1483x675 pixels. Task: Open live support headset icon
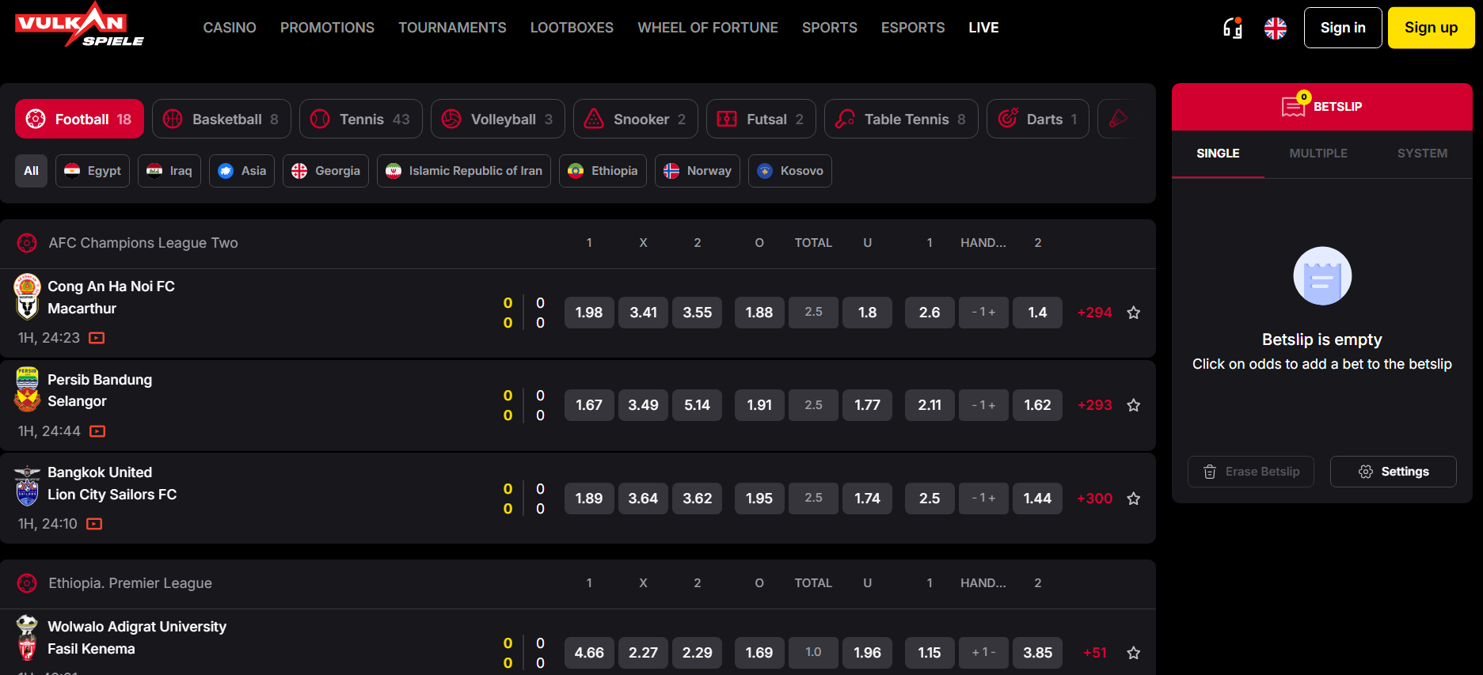1232,28
